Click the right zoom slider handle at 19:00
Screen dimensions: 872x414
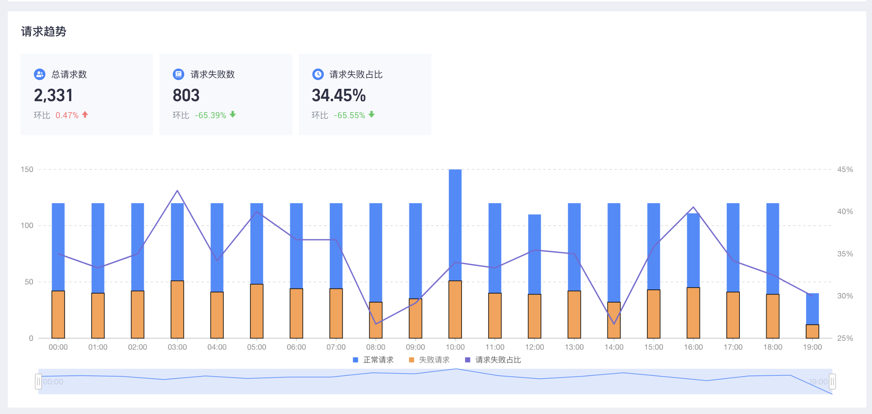pyautogui.click(x=832, y=381)
